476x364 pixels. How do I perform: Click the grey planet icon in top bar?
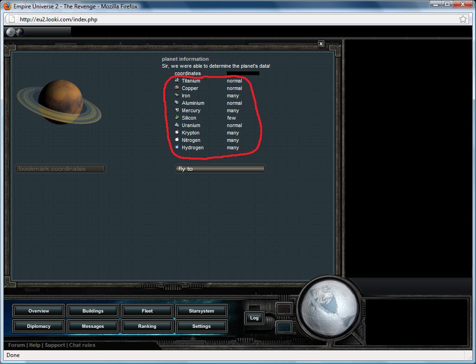11,32
